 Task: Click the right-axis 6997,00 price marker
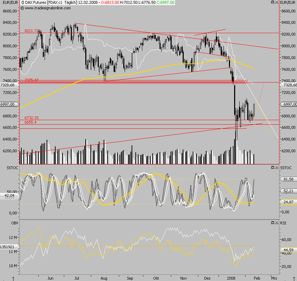coord(289,104)
